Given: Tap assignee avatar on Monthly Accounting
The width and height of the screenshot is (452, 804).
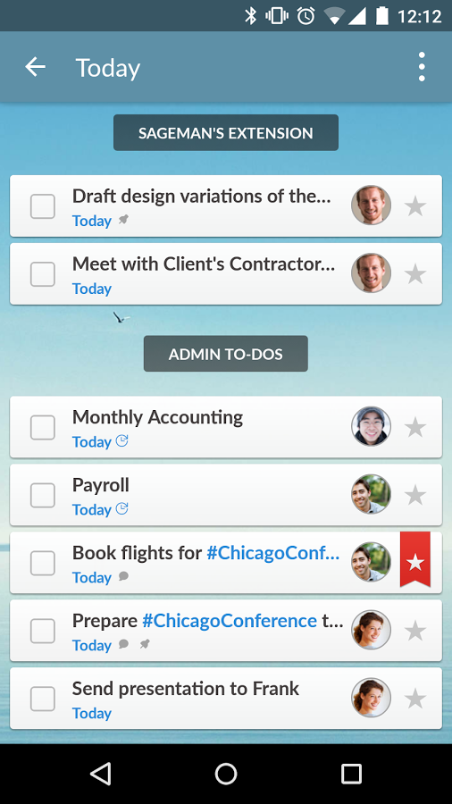Looking at the screenshot, I should (x=371, y=427).
